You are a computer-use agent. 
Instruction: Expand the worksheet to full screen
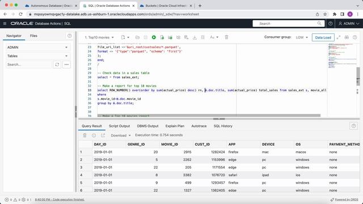pyautogui.click(x=339, y=37)
